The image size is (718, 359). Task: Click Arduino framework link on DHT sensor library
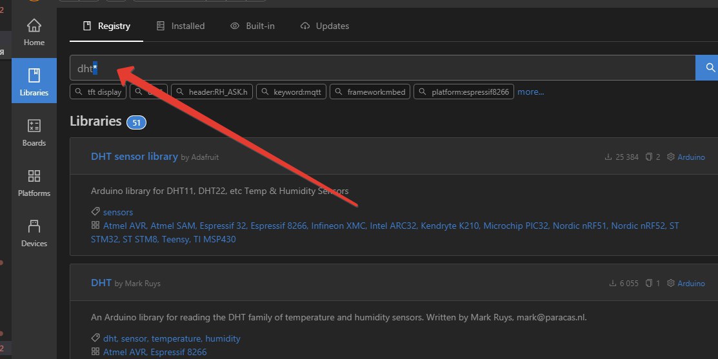[x=691, y=157]
